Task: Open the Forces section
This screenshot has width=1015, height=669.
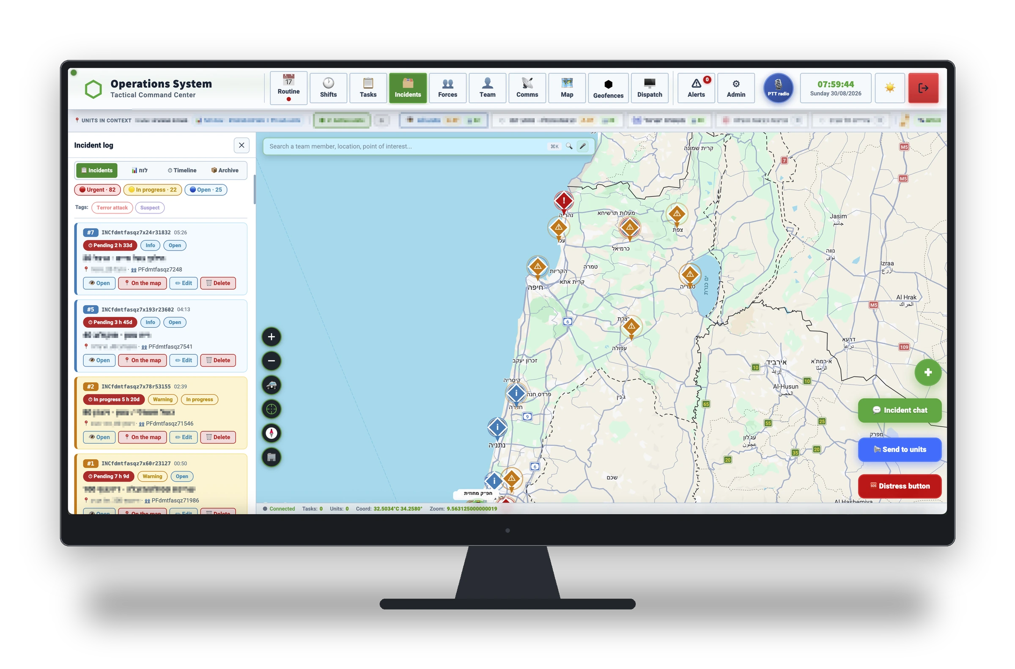Action: coord(447,88)
